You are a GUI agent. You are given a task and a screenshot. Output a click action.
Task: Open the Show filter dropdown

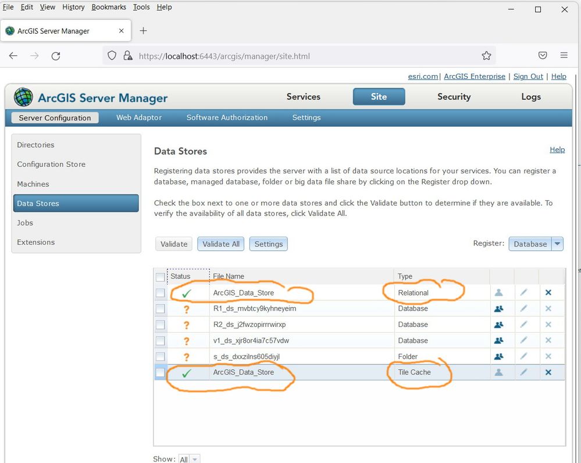[x=188, y=460]
